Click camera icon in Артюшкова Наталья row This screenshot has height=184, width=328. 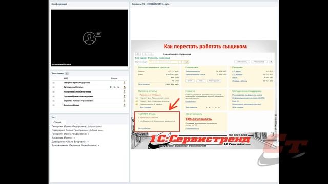(114, 87)
